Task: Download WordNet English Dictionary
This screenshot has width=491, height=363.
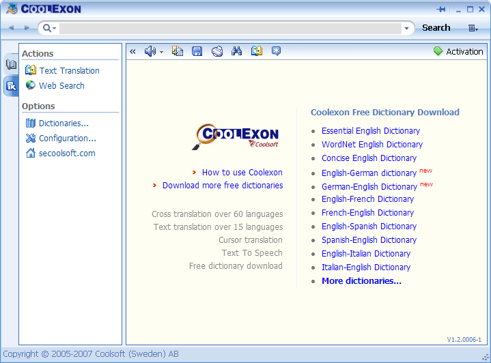Action: coord(372,144)
